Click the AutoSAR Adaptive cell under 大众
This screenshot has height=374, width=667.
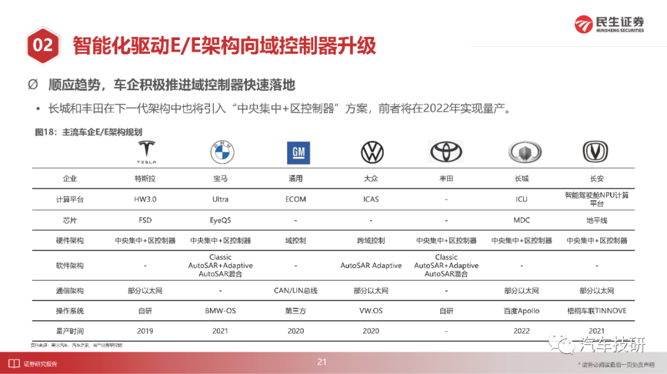click(x=371, y=265)
